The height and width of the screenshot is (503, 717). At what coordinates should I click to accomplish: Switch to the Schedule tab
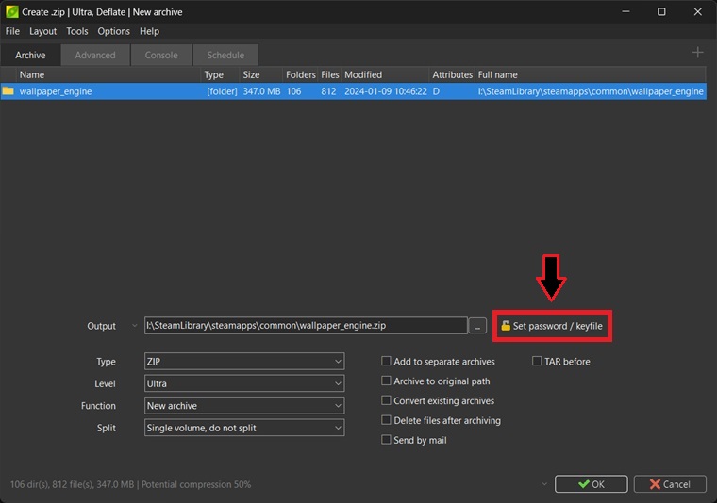tap(225, 55)
